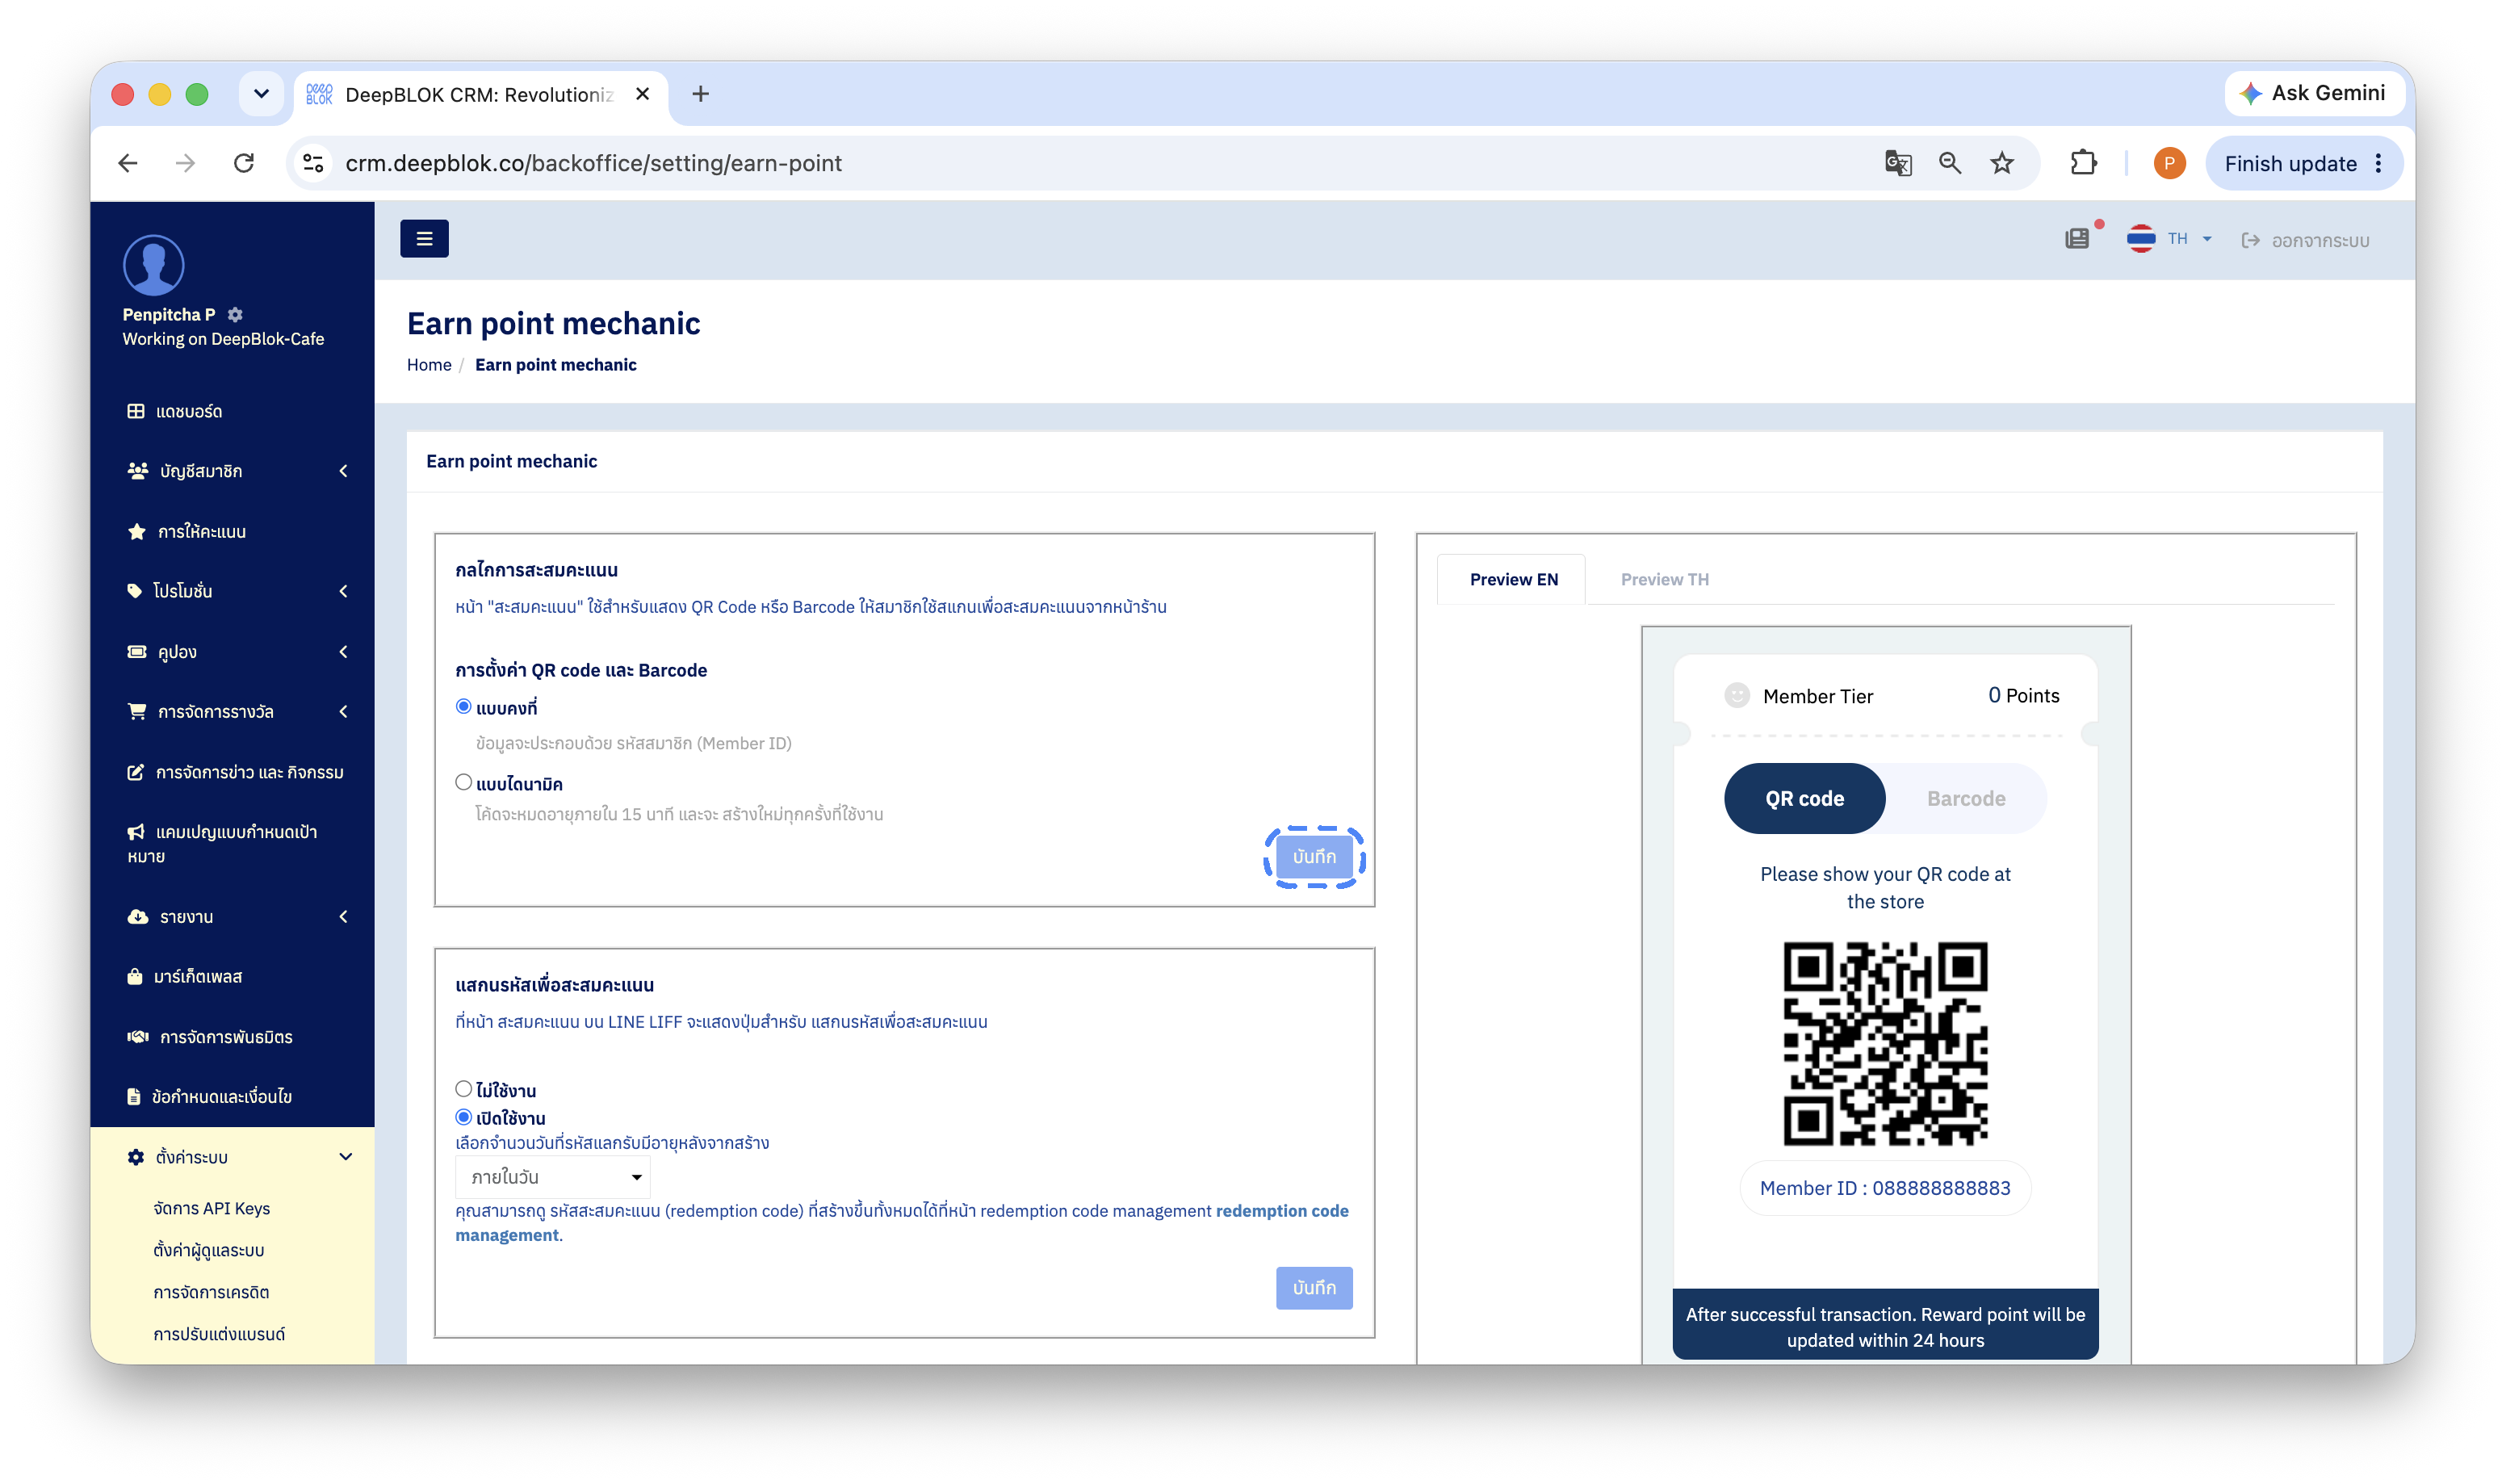Expand the บัญชีสมาชิก members submenu chevron

[x=344, y=471]
